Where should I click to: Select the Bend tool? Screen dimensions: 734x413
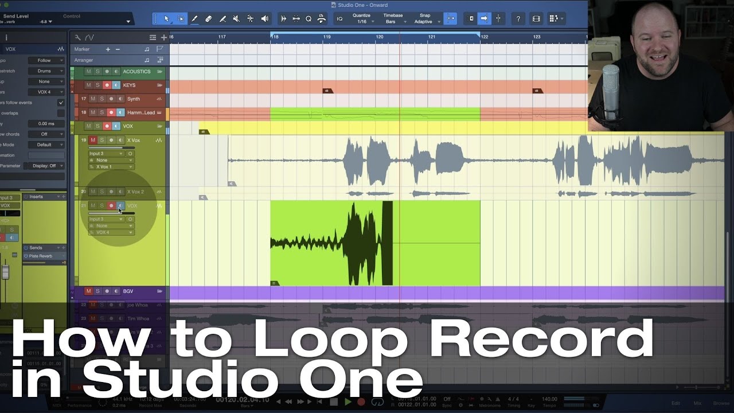pos(251,18)
